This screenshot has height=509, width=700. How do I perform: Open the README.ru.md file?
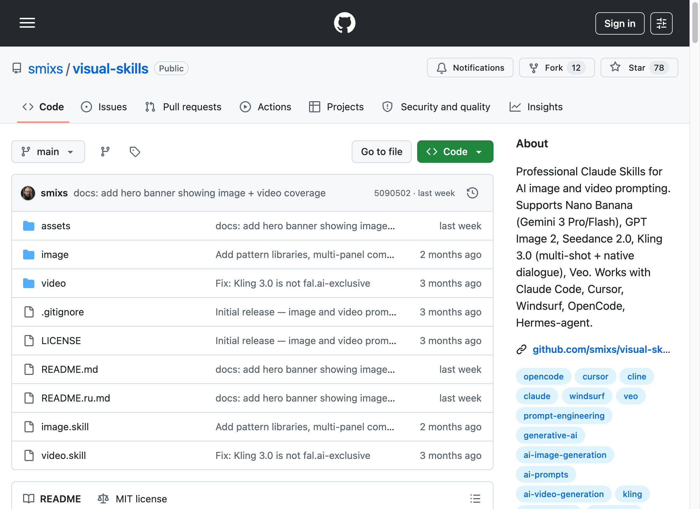point(76,398)
